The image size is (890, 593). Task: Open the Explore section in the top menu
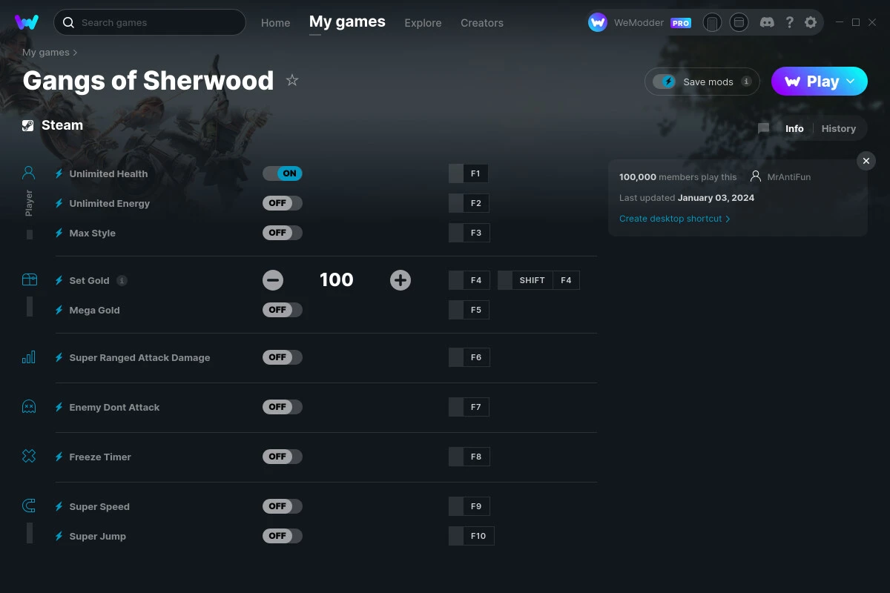click(423, 23)
